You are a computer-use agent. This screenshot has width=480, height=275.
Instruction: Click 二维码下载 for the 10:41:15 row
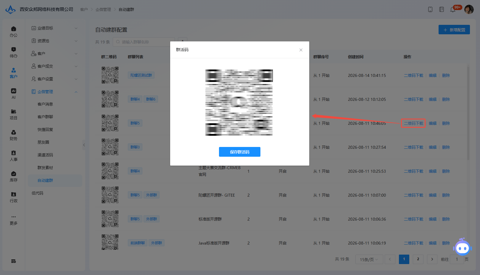pyautogui.click(x=414, y=75)
